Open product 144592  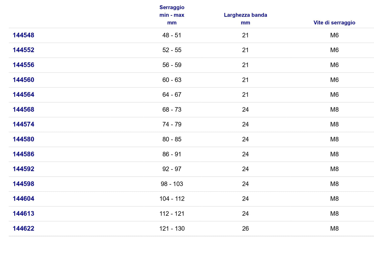23,169
